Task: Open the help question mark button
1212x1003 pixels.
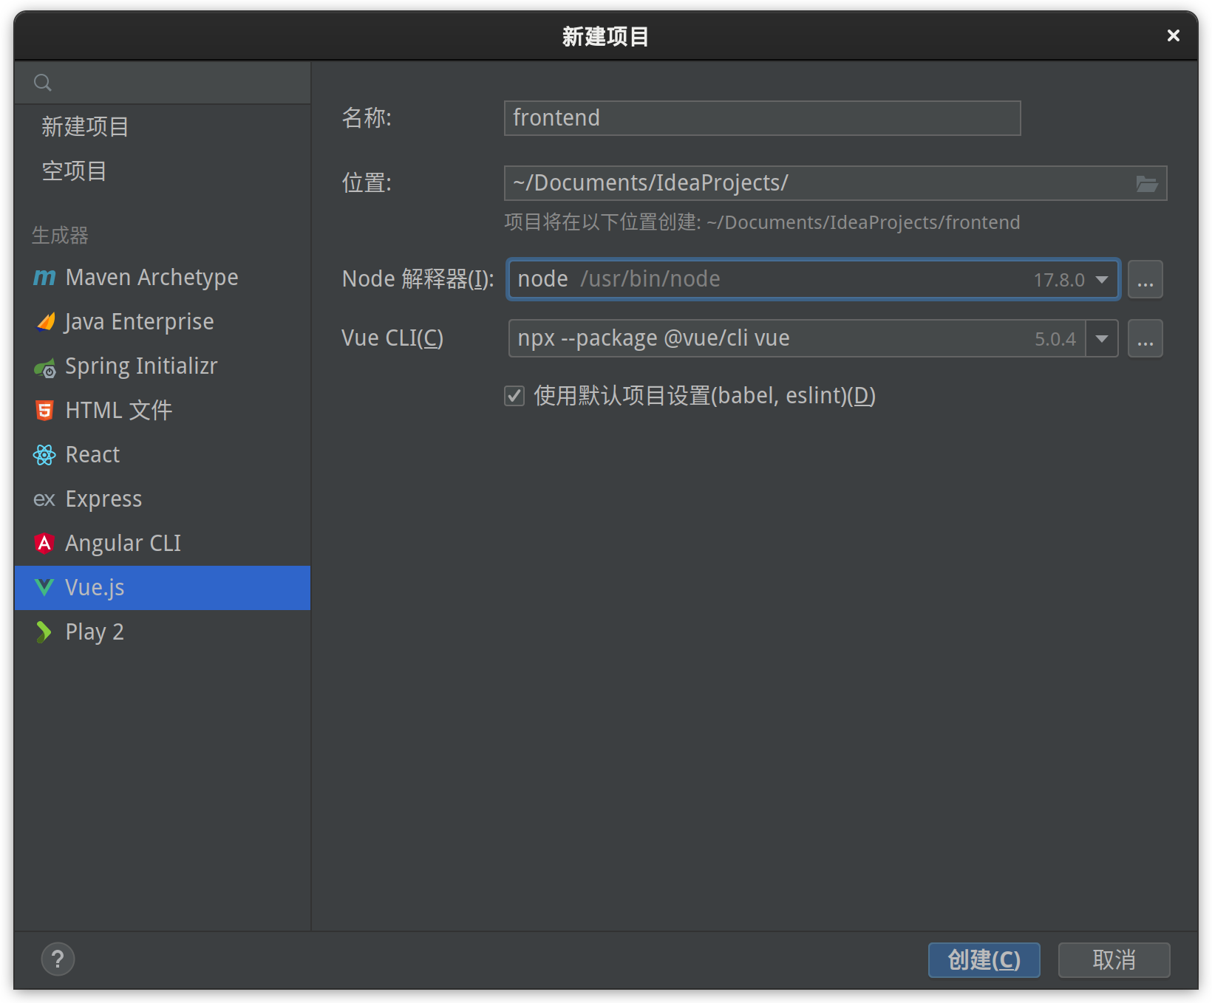Action: tap(58, 959)
